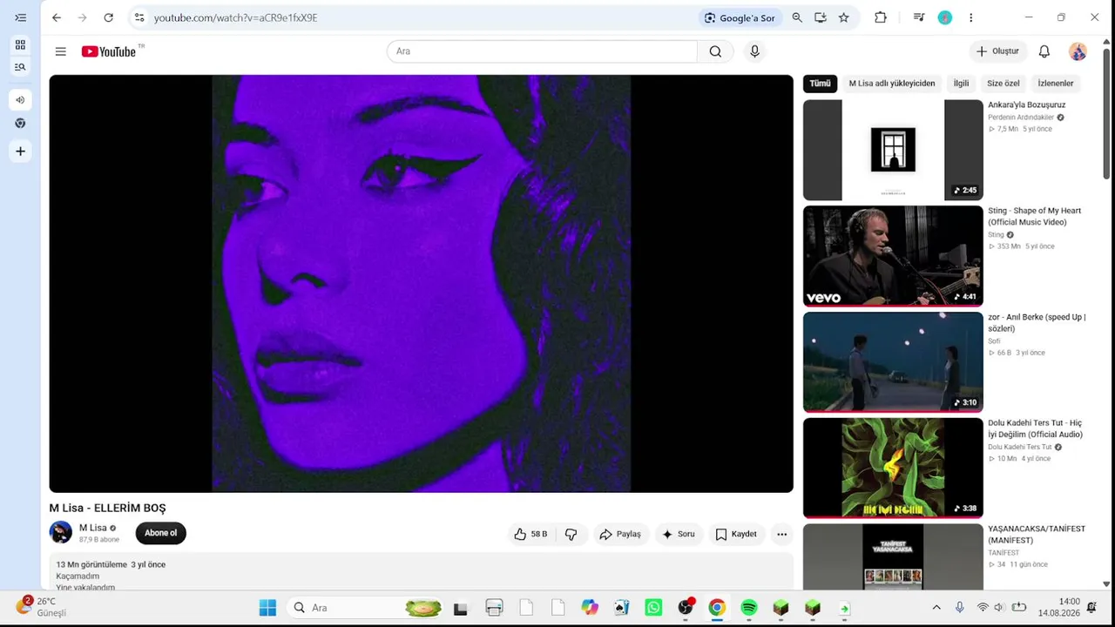Bookmark this page with the star icon

coord(843,17)
